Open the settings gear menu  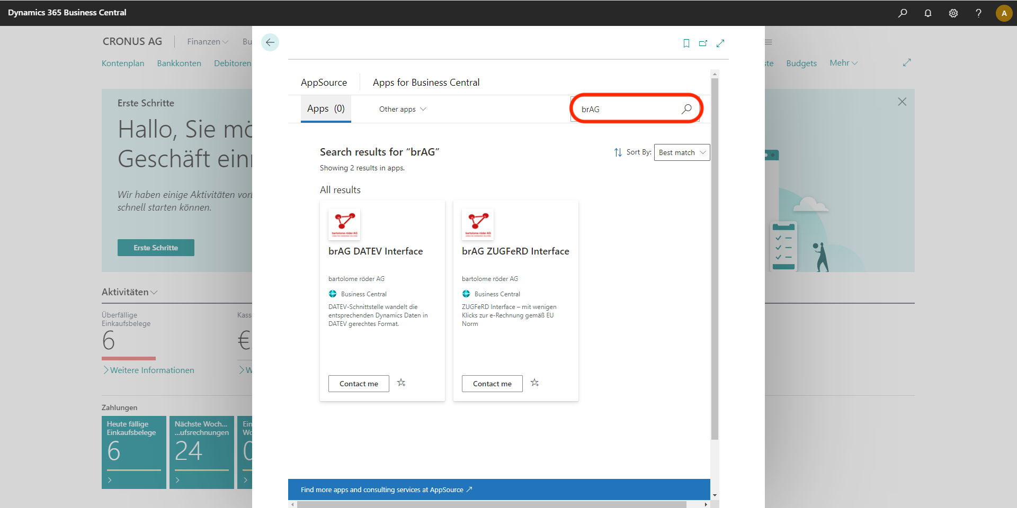[953, 13]
